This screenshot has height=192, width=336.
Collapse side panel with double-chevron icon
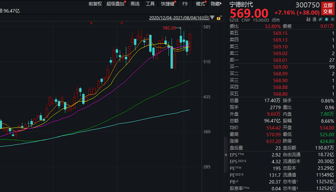[226, 155]
